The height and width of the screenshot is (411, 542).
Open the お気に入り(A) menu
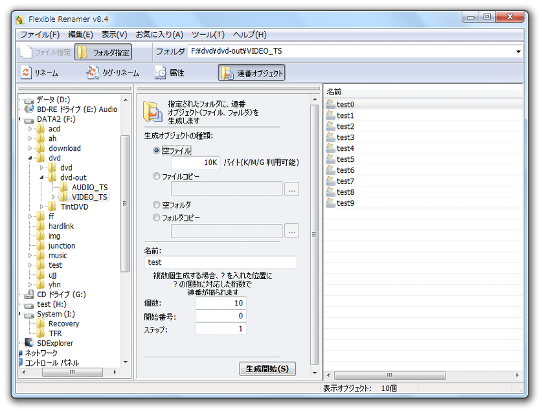pyautogui.click(x=159, y=34)
